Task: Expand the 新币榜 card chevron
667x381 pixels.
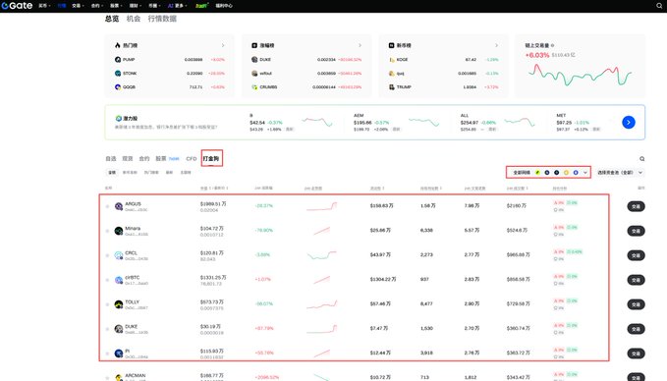Action: 496,45
